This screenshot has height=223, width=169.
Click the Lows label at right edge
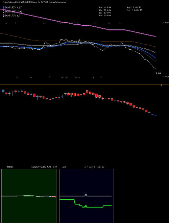pos(166,76)
